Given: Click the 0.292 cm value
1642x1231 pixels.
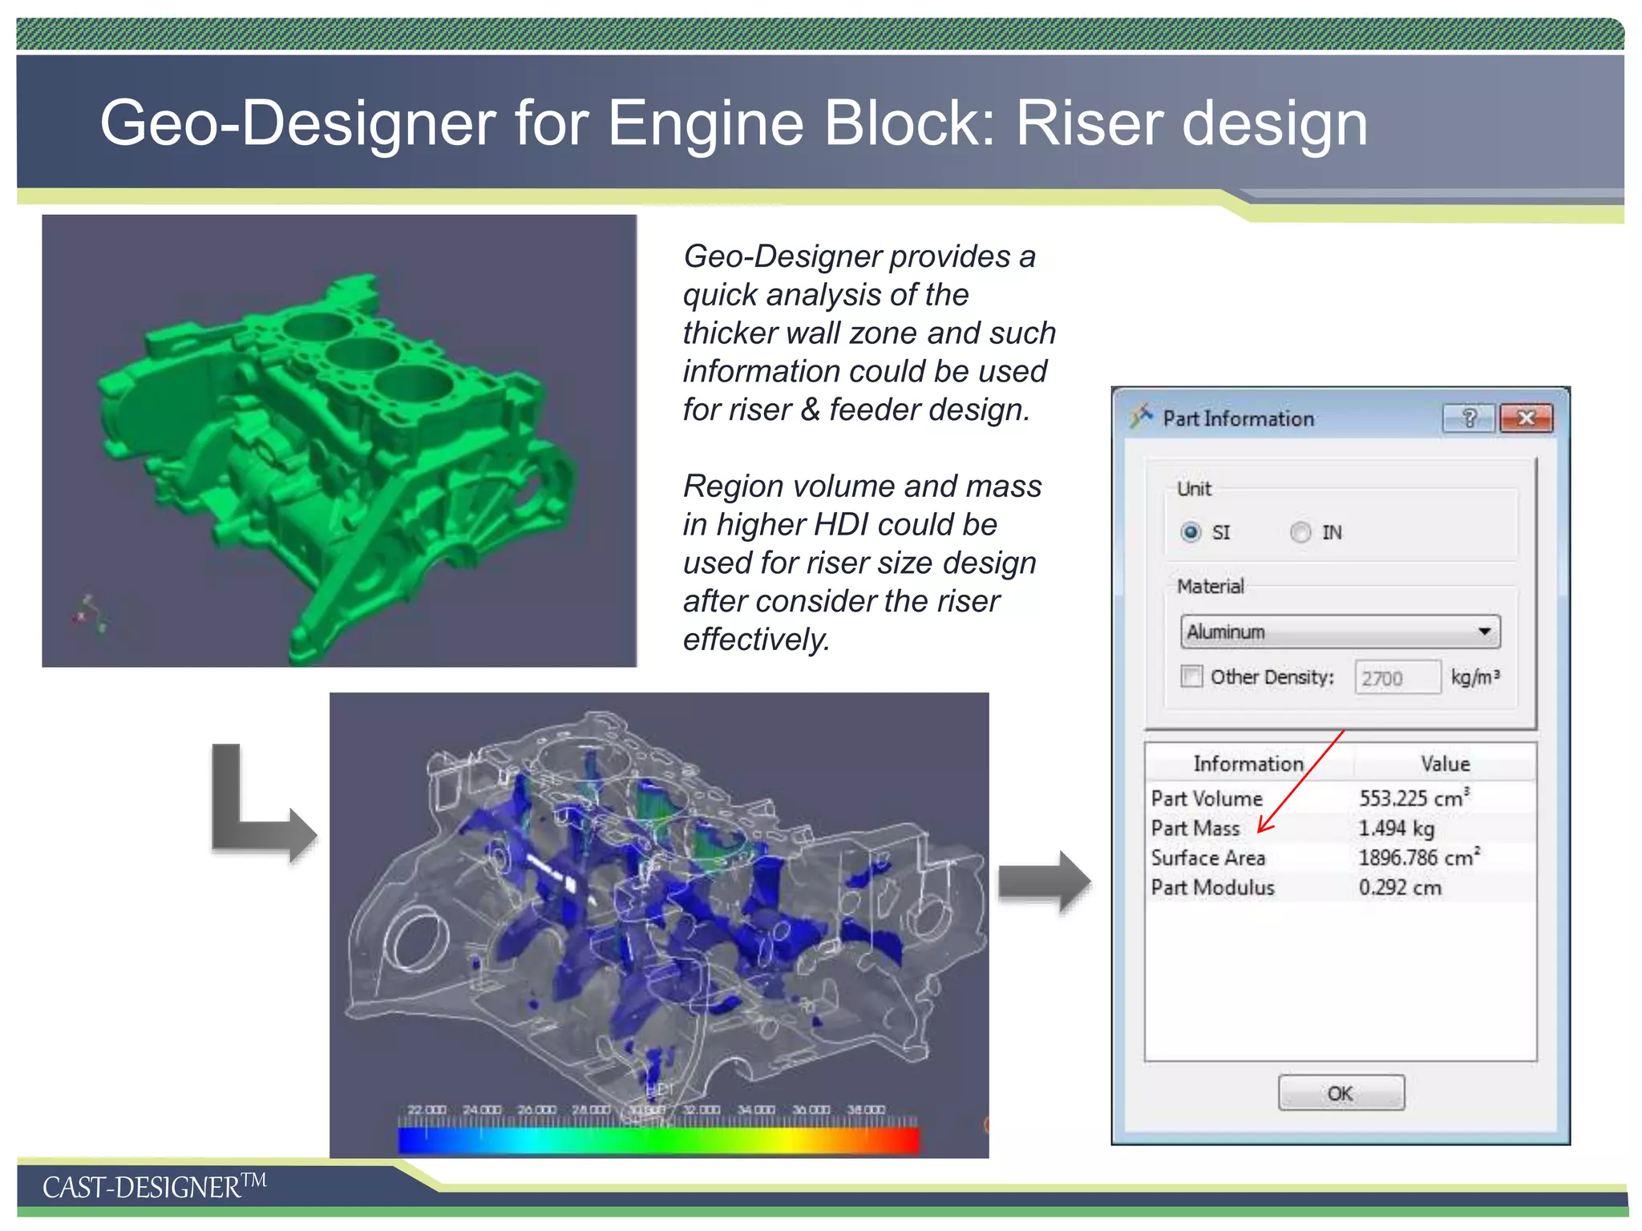Looking at the screenshot, I should 1400,887.
